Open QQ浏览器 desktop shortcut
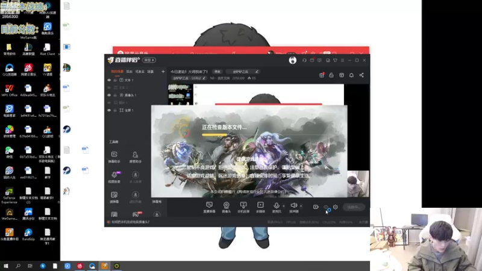 coord(9,70)
